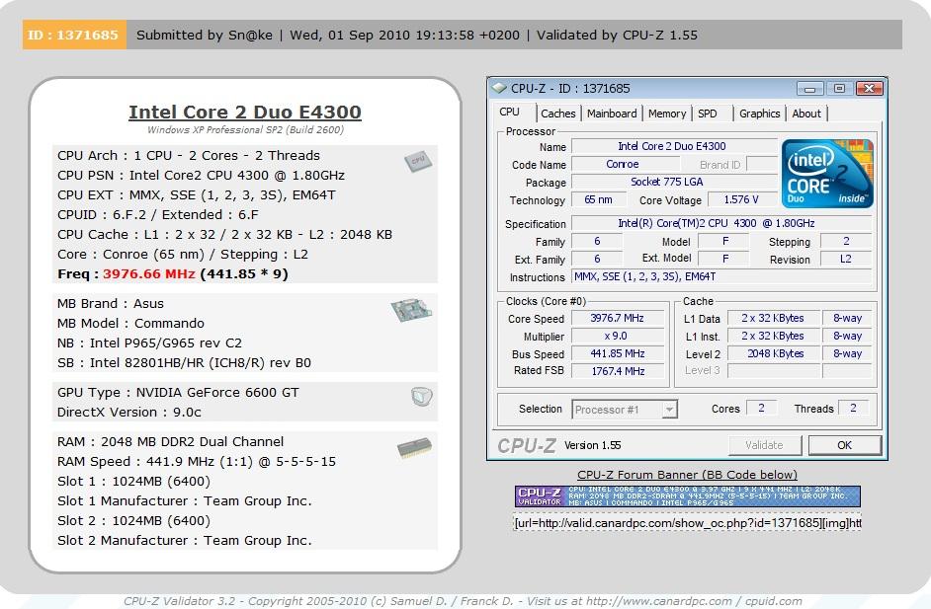Click the motherboard icon beside MB Brand
The width and height of the screenshot is (931, 609).
[411, 310]
